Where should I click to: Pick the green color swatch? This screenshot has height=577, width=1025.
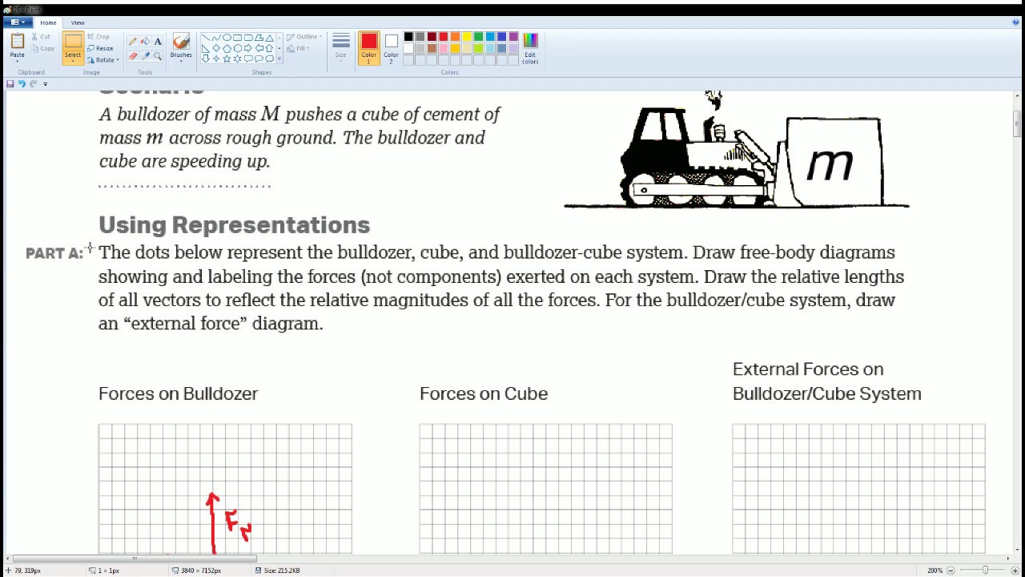coord(478,37)
